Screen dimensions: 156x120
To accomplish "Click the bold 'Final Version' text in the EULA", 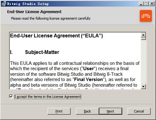I will coord(88,79).
